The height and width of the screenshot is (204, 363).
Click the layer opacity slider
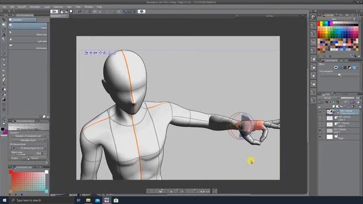point(348,98)
